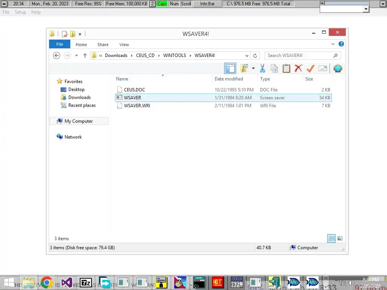Click the volume icon in system tray
Image resolution: width=387 pixels, height=290 pixels.
[351, 283]
